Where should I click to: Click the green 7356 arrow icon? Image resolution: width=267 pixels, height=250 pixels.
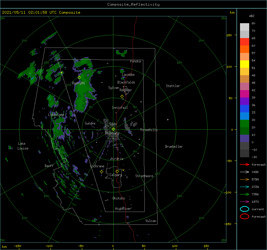244,194
